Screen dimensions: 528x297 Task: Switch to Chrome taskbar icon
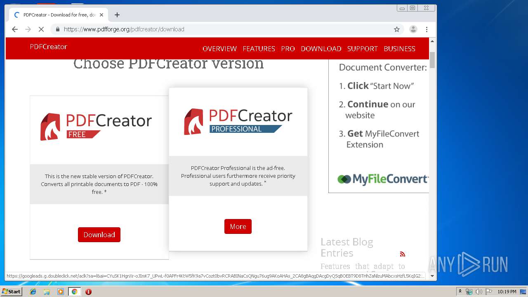point(74,292)
